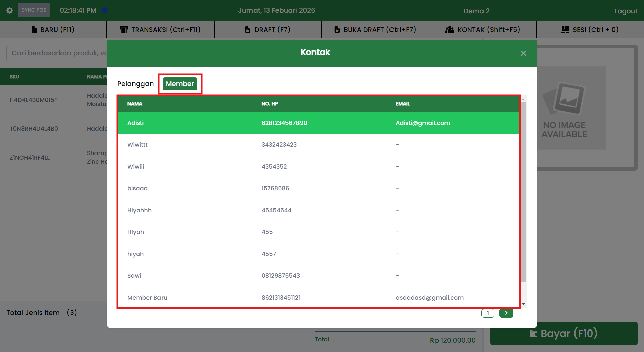
Task: Switch to the Pelanggan tab
Action: click(x=135, y=84)
